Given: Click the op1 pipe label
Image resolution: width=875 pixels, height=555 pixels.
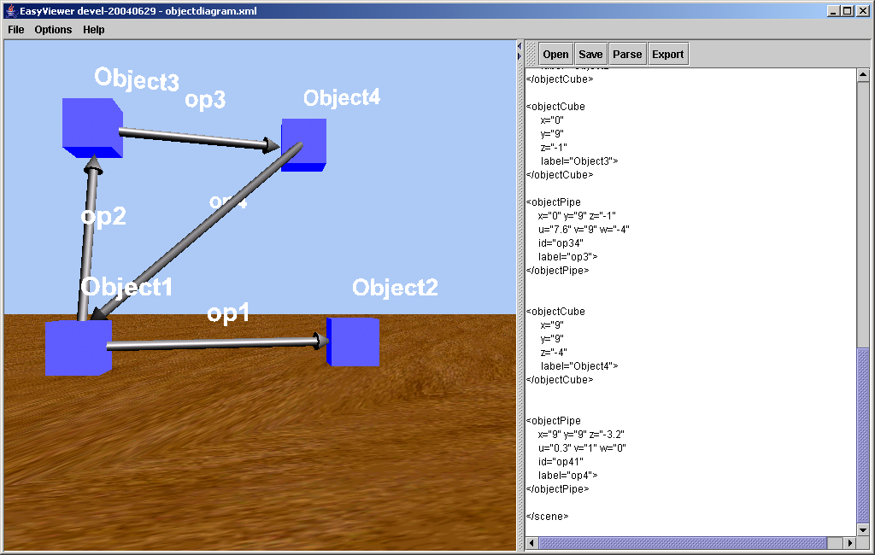Looking at the screenshot, I should tap(227, 313).
